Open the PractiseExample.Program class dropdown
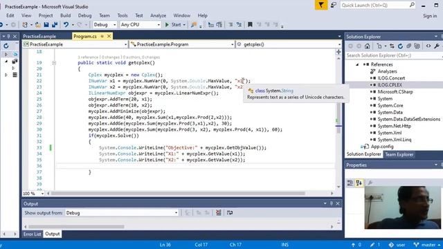 coord(182,44)
